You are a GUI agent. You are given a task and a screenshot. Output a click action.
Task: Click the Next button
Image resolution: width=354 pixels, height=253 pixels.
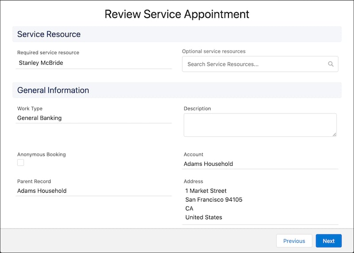pos(328,241)
